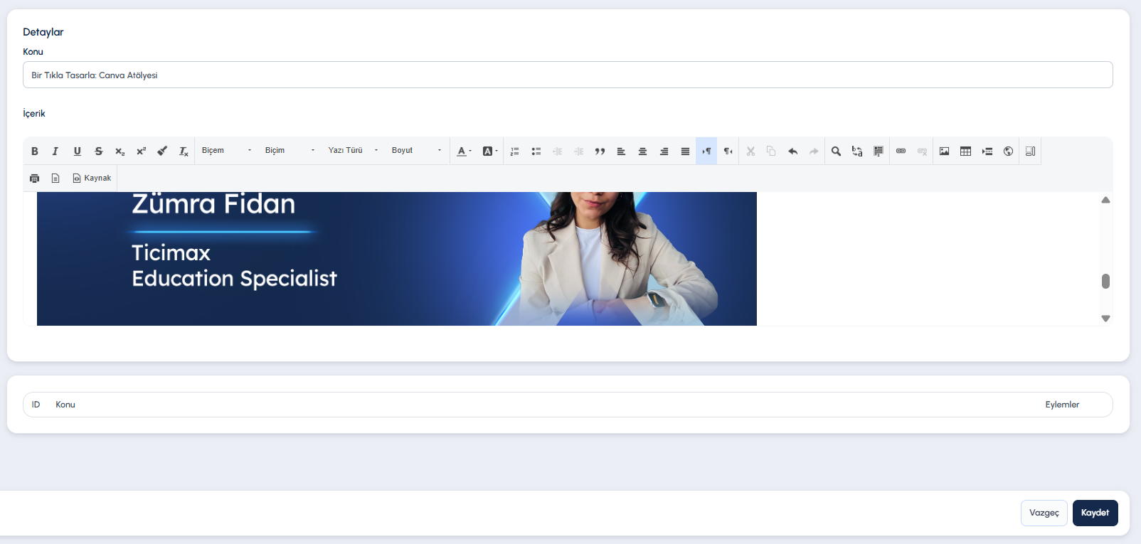This screenshot has width=1141, height=544.
Task: Click the insert image icon
Action: [944, 151]
